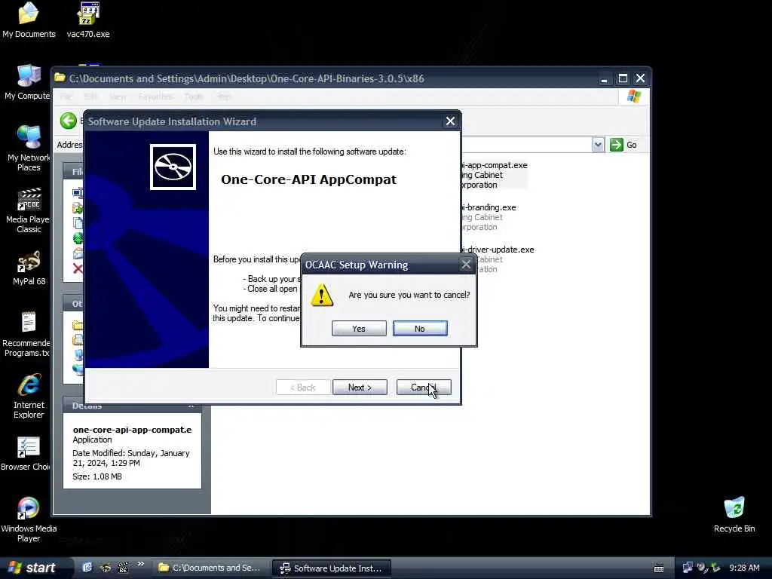Select My Network Places desktop icon

(x=29, y=148)
